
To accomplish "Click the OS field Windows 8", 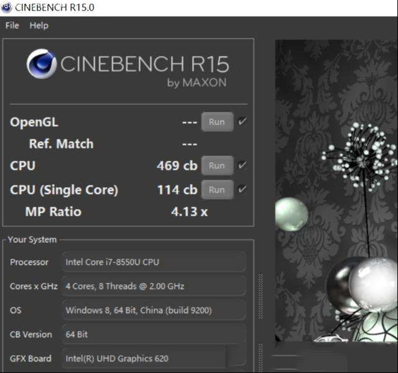I will (x=154, y=310).
